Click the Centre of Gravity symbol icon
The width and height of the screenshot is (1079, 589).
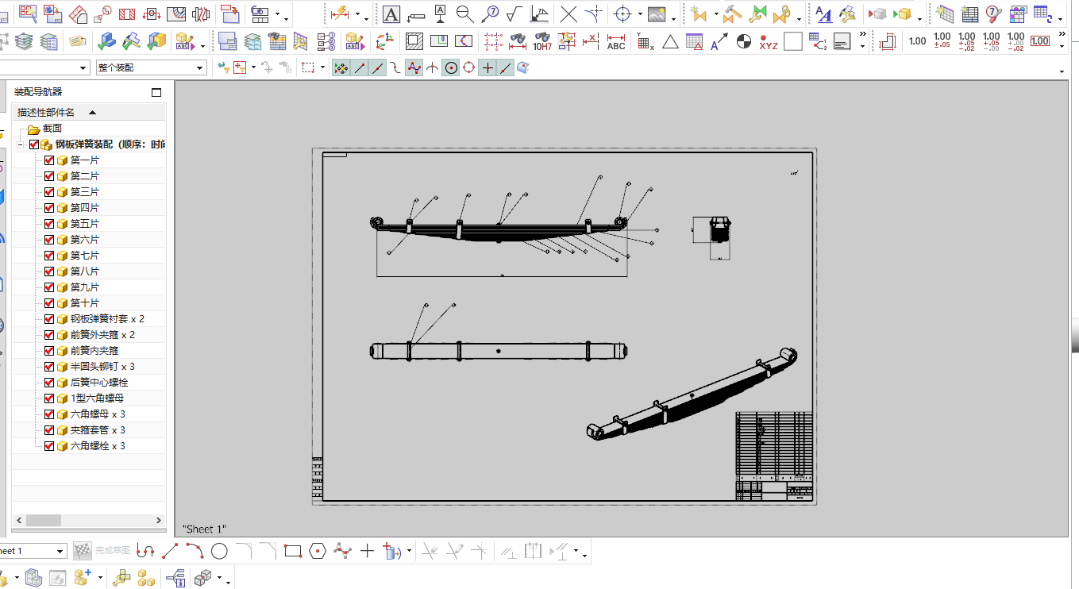tap(744, 41)
